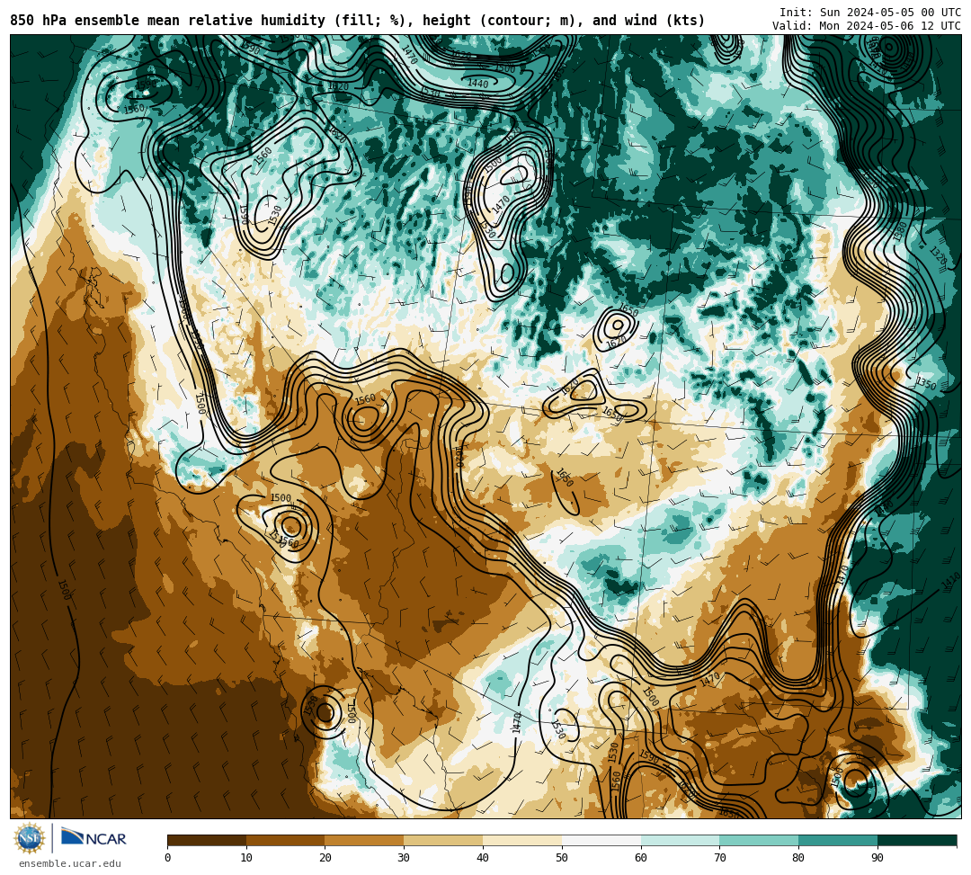The width and height of the screenshot is (971, 875).
Task: Click the 'Valid: Mon 2024-05-06 12 UTC' text
Action: point(867,25)
